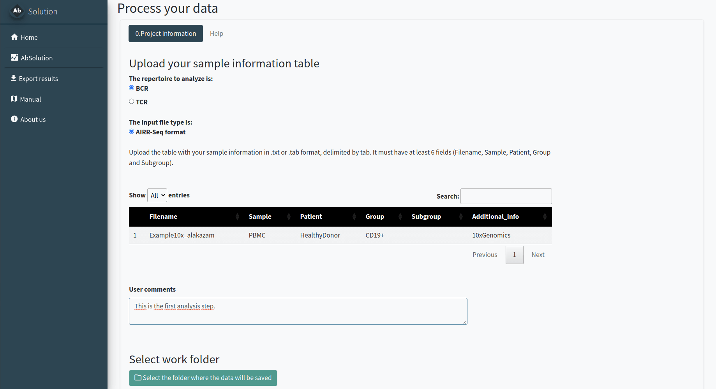This screenshot has width=716, height=389.
Task: Select the TCR repertoire option
Action: click(131, 101)
